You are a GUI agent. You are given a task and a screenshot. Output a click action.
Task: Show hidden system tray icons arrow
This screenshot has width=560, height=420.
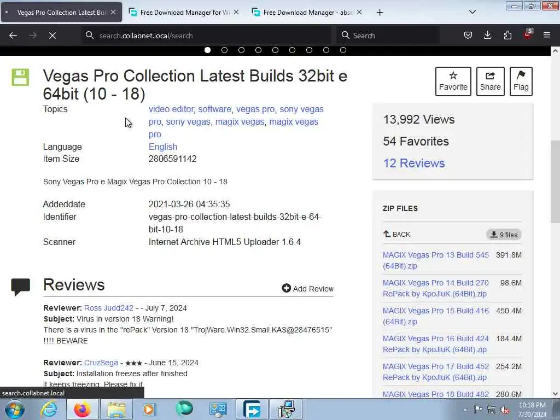pyautogui.click(x=465, y=410)
